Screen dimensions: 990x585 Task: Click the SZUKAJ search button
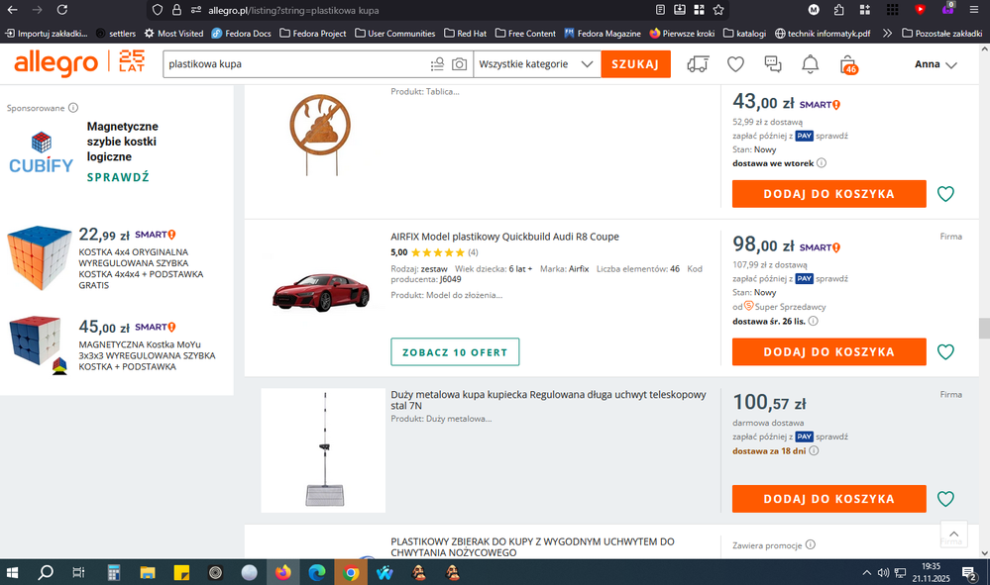tap(635, 64)
